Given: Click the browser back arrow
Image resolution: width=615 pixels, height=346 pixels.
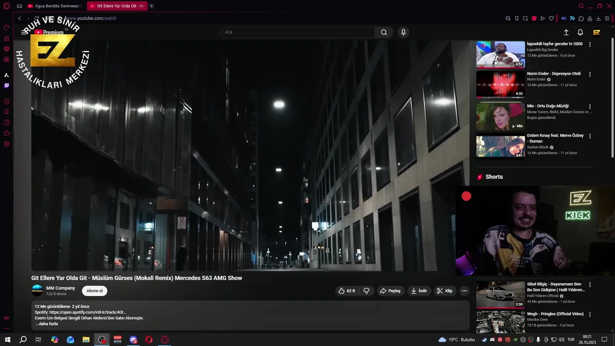Looking at the screenshot, I should [19, 18].
